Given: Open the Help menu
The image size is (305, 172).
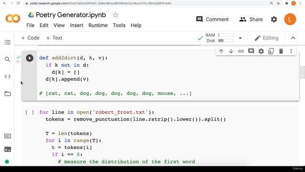Looking at the screenshot, I should pos(136,25).
